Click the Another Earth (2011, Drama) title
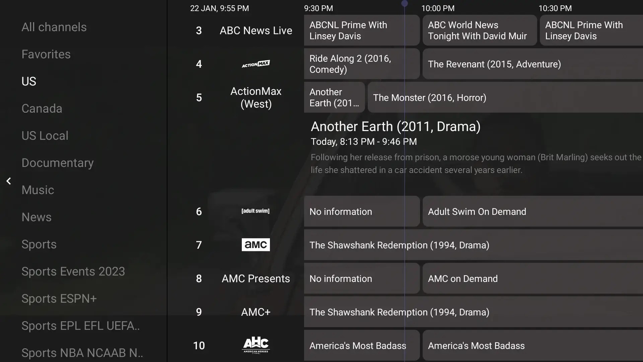This screenshot has width=643, height=362. point(396,126)
